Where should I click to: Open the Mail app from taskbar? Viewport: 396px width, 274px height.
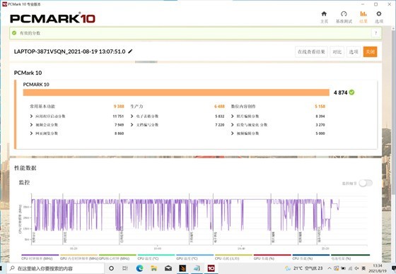168,268
